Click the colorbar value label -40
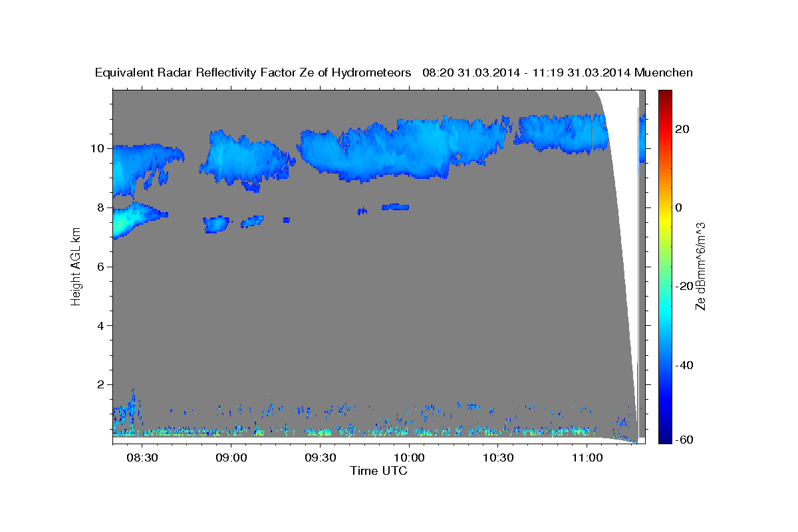Image resolution: width=798 pixels, height=532 pixels. (683, 365)
